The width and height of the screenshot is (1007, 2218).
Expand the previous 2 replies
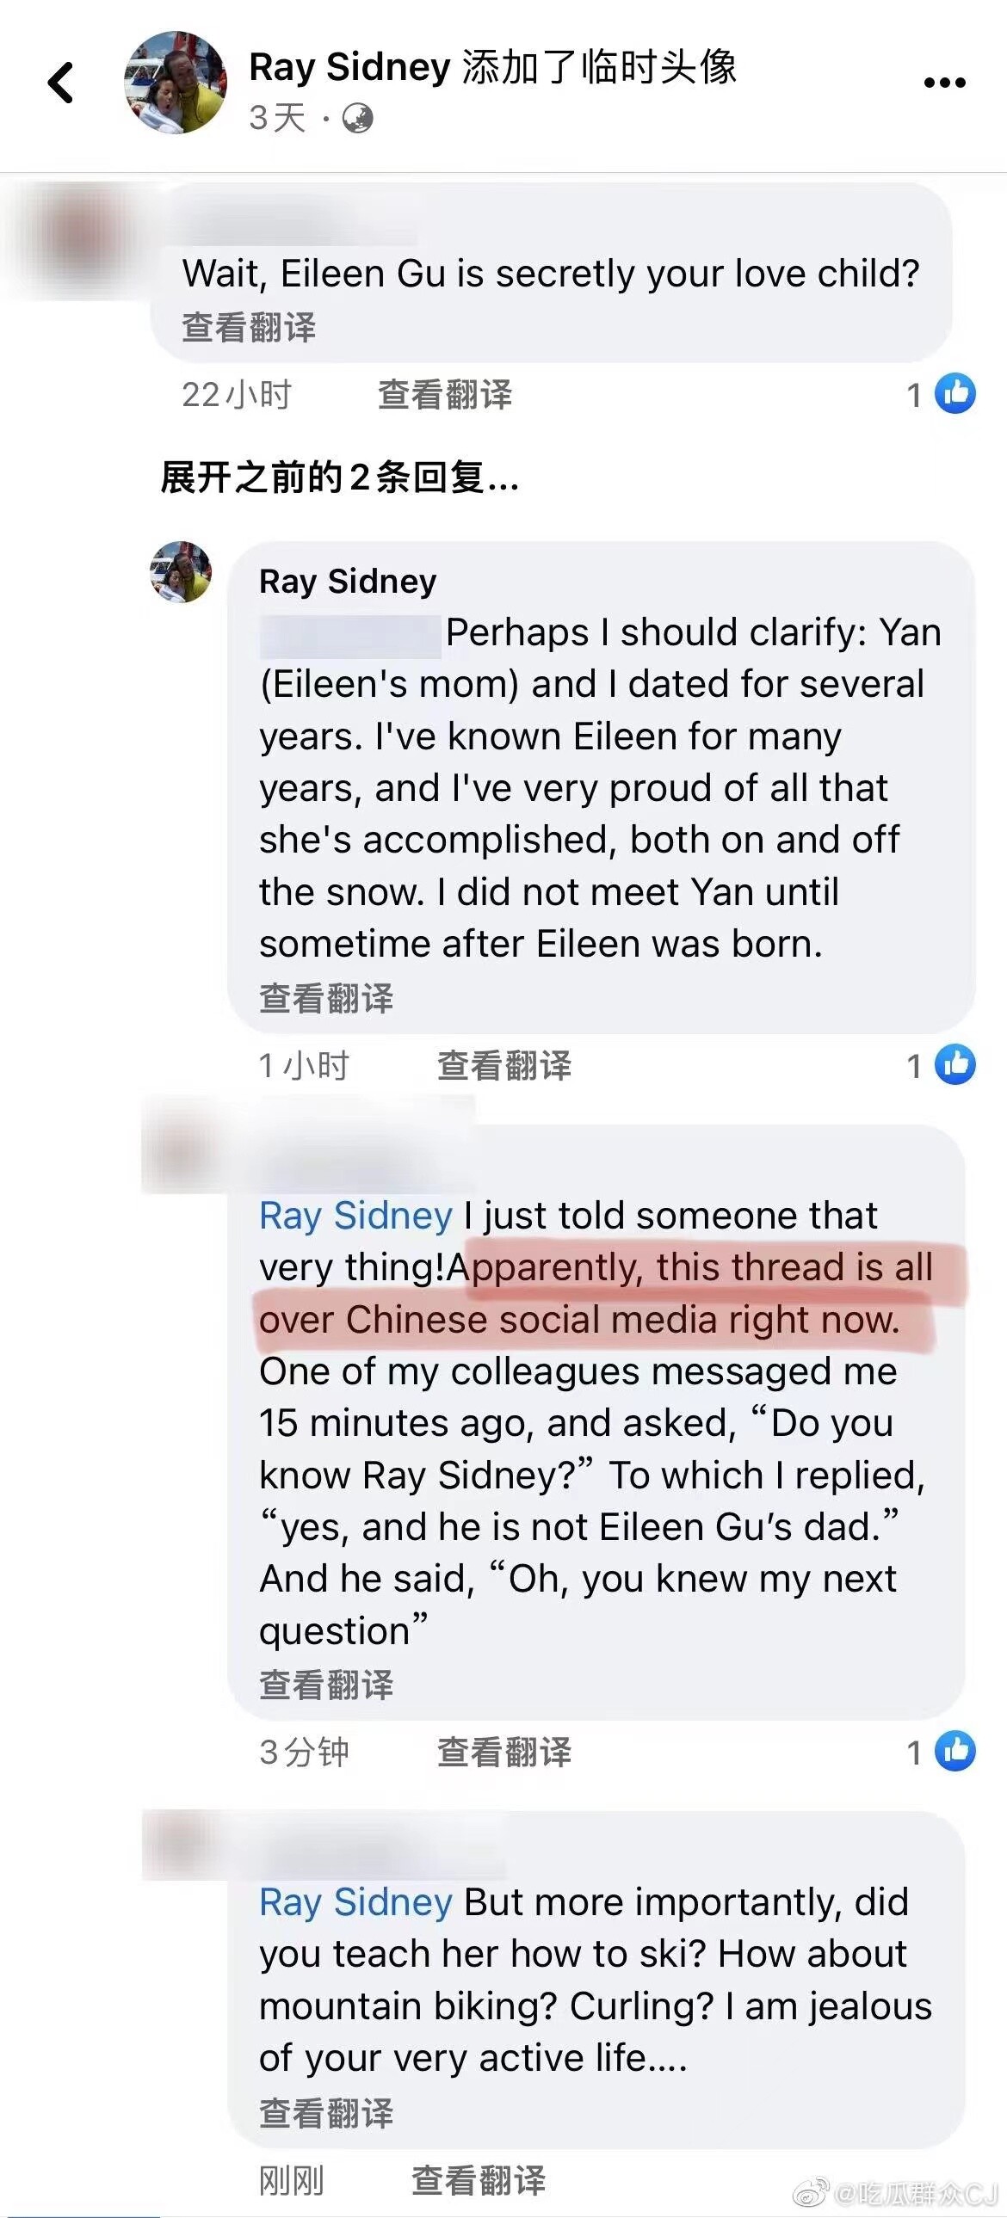pyautogui.click(x=339, y=477)
